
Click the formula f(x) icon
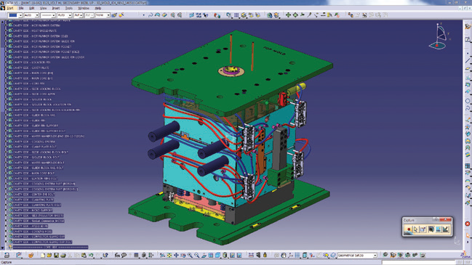[x=117, y=256]
